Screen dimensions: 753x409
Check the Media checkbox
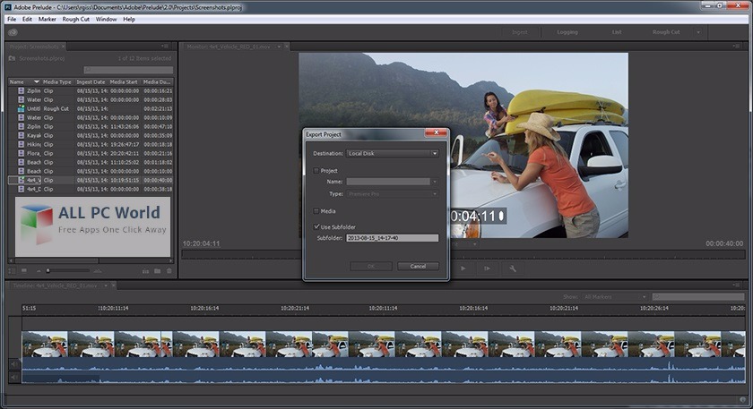316,211
